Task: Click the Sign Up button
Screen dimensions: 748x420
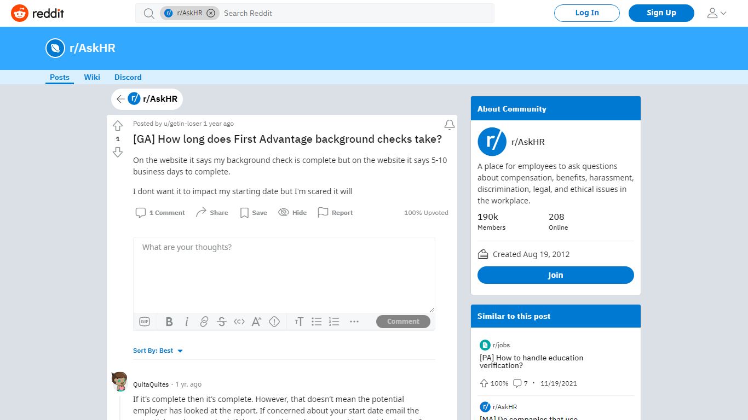Action: click(661, 13)
